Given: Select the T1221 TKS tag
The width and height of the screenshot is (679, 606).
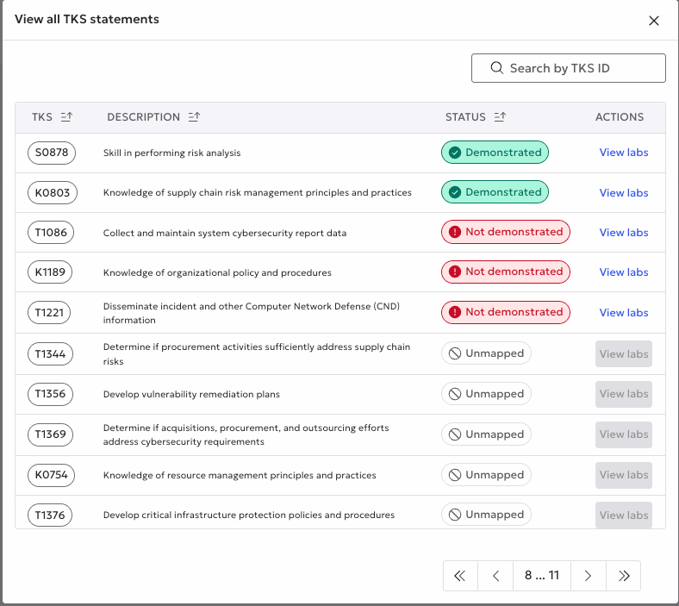Looking at the screenshot, I should [49, 313].
